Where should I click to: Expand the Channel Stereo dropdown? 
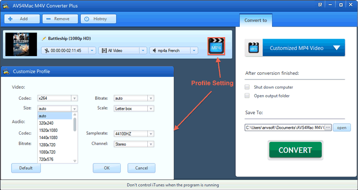(151, 144)
